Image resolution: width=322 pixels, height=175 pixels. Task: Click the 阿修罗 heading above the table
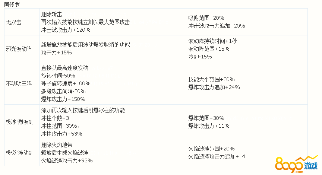pyautogui.click(x=12, y=5)
